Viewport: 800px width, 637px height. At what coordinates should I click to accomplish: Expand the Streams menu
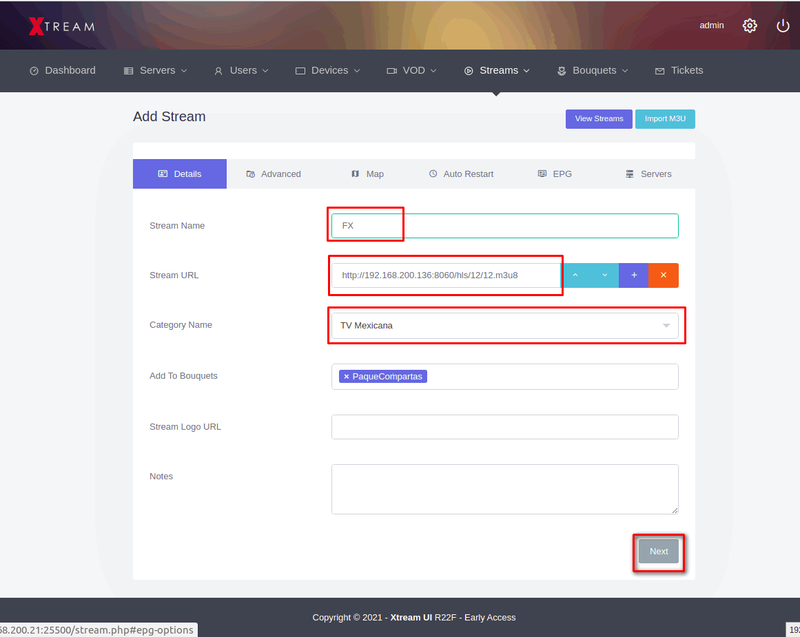(x=497, y=70)
